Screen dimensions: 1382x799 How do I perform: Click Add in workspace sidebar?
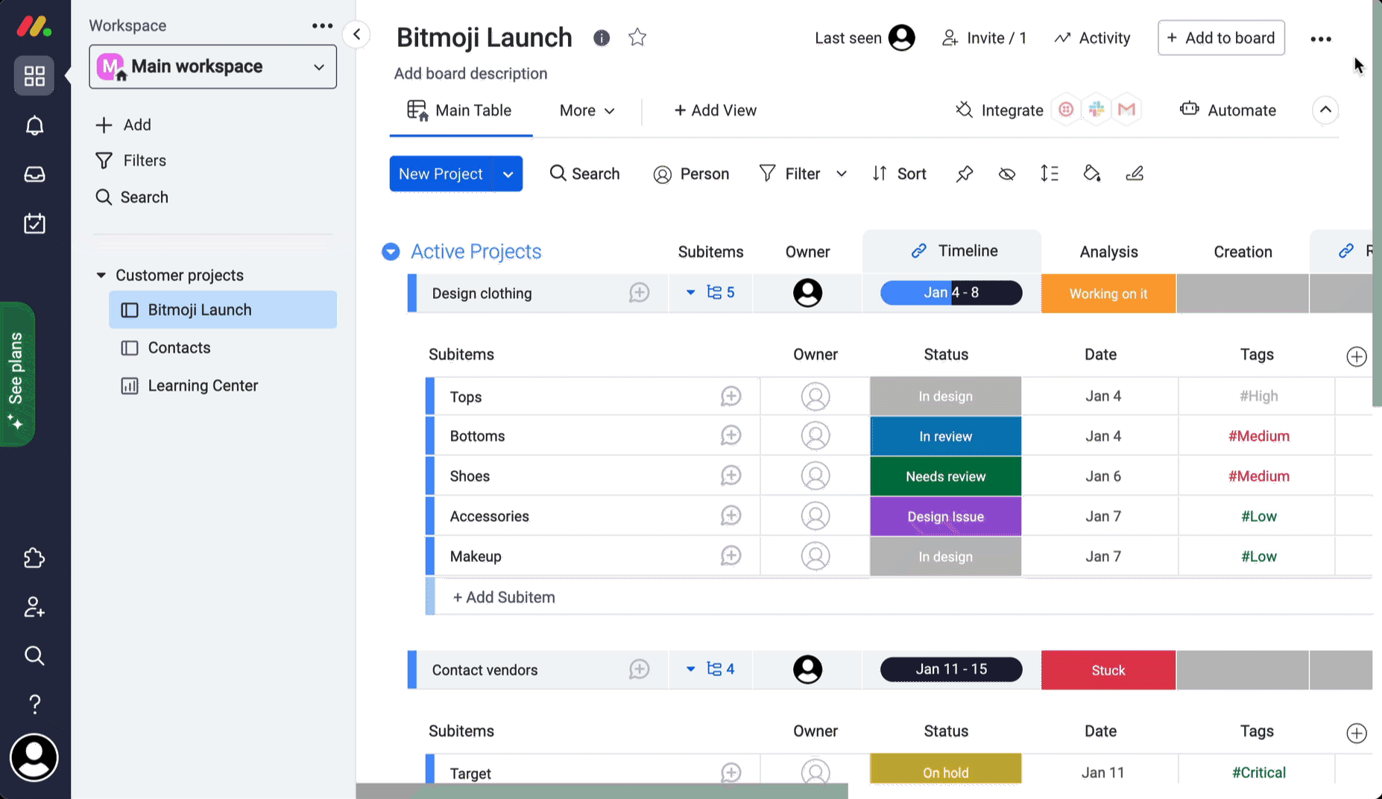[x=124, y=124]
